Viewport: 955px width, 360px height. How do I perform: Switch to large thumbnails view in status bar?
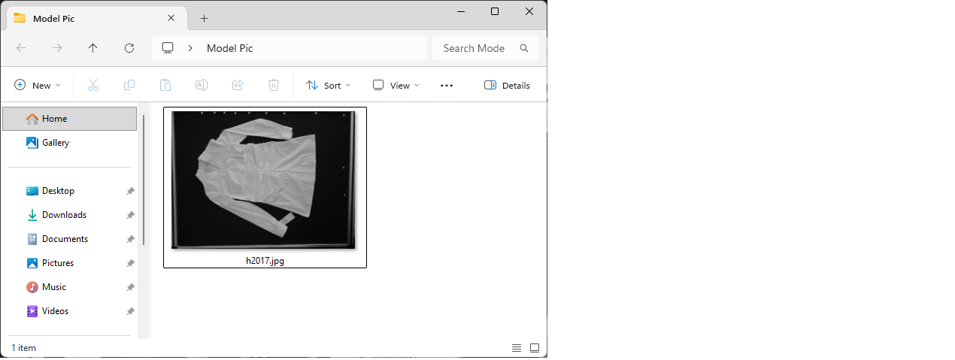pyautogui.click(x=535, y=348)
